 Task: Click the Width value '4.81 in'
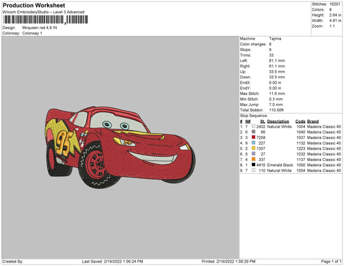[335, 21]
